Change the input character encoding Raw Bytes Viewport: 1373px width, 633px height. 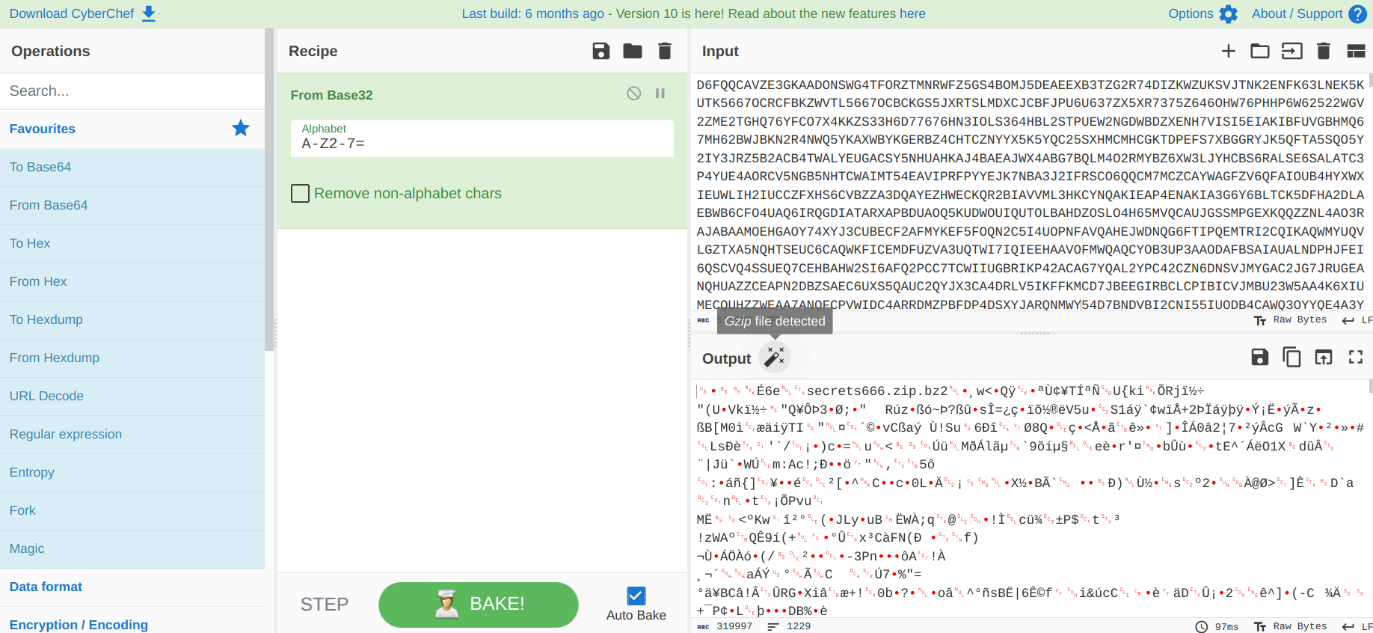tap(1291, 320)
